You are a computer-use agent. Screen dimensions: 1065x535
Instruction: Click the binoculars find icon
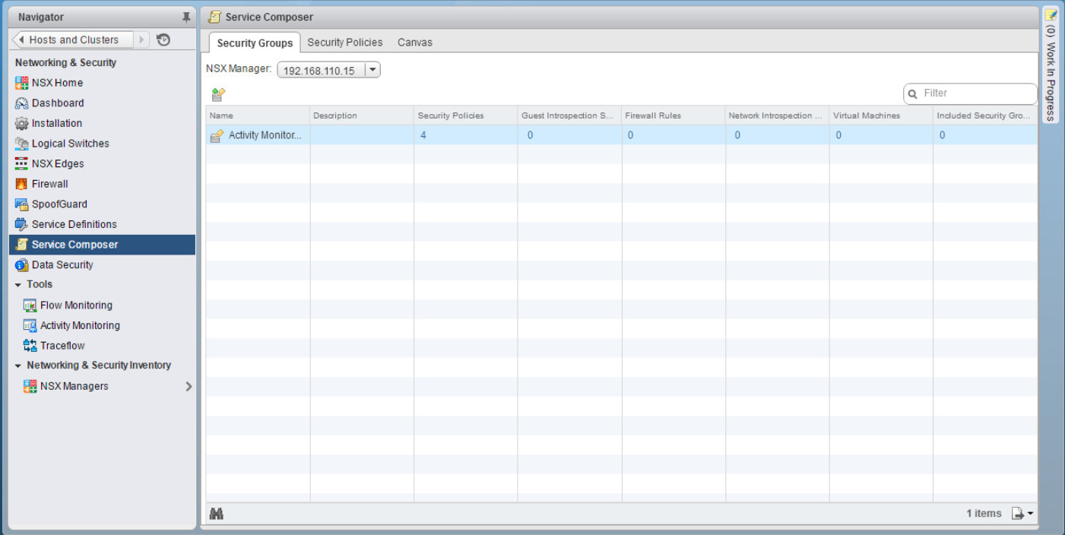click(216, 514)
